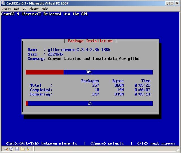Click the CD drive icon in status bar
The width and height of the screenshot is (181, 153).
11,149
